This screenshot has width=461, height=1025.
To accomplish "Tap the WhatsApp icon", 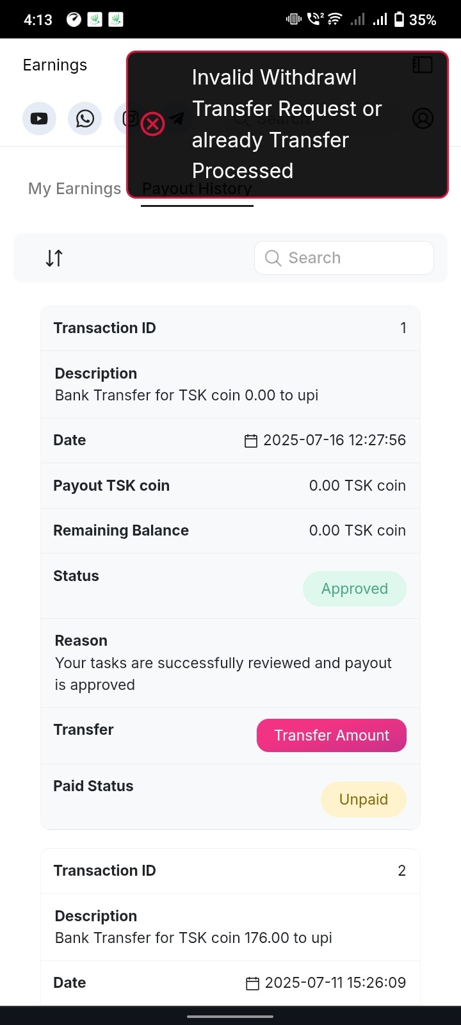I will pos(85,119).
